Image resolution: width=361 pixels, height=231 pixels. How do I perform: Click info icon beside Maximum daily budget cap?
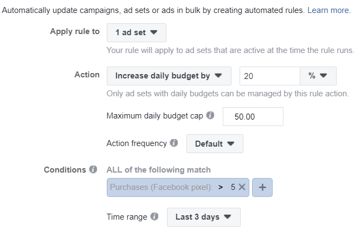point(210,115)
